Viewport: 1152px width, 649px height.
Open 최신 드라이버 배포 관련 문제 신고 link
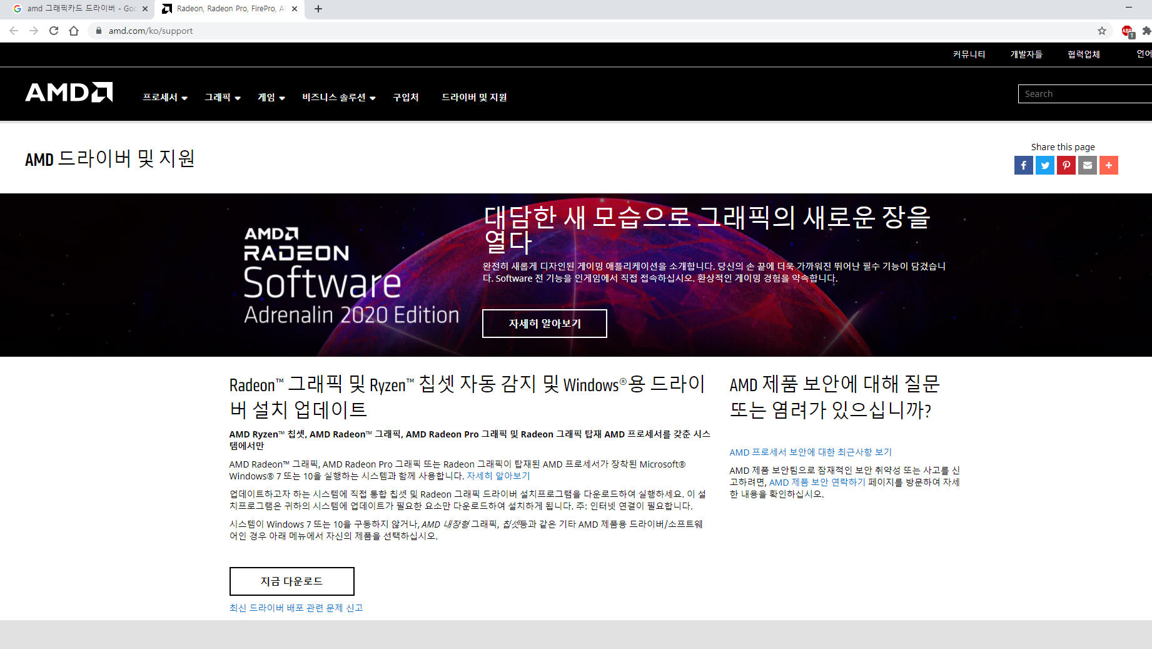point(296,608)
